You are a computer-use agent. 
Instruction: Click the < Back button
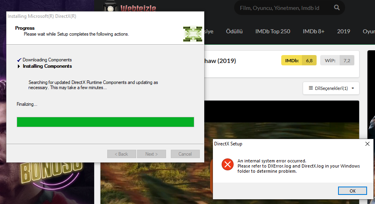(x=122, y=154)
